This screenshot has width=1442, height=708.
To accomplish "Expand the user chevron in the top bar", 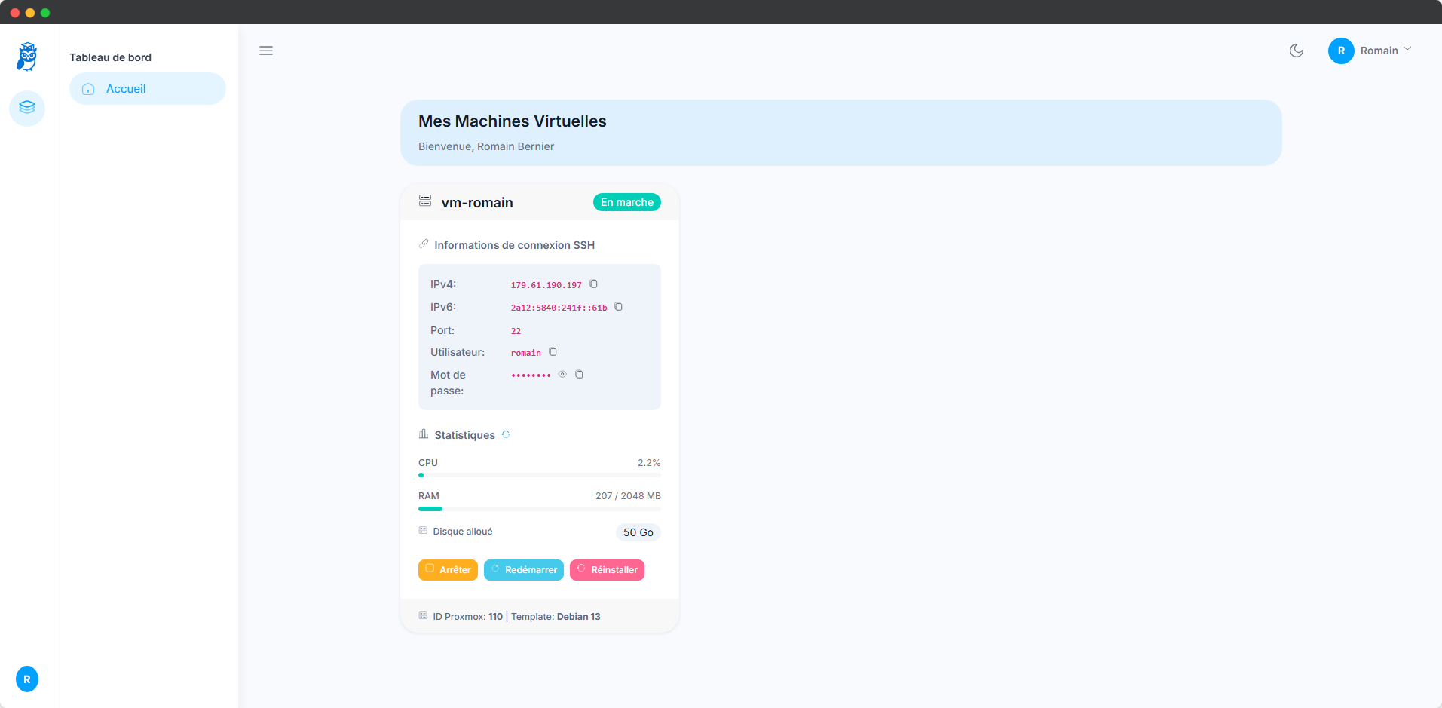I will [x=1409, y=48].
